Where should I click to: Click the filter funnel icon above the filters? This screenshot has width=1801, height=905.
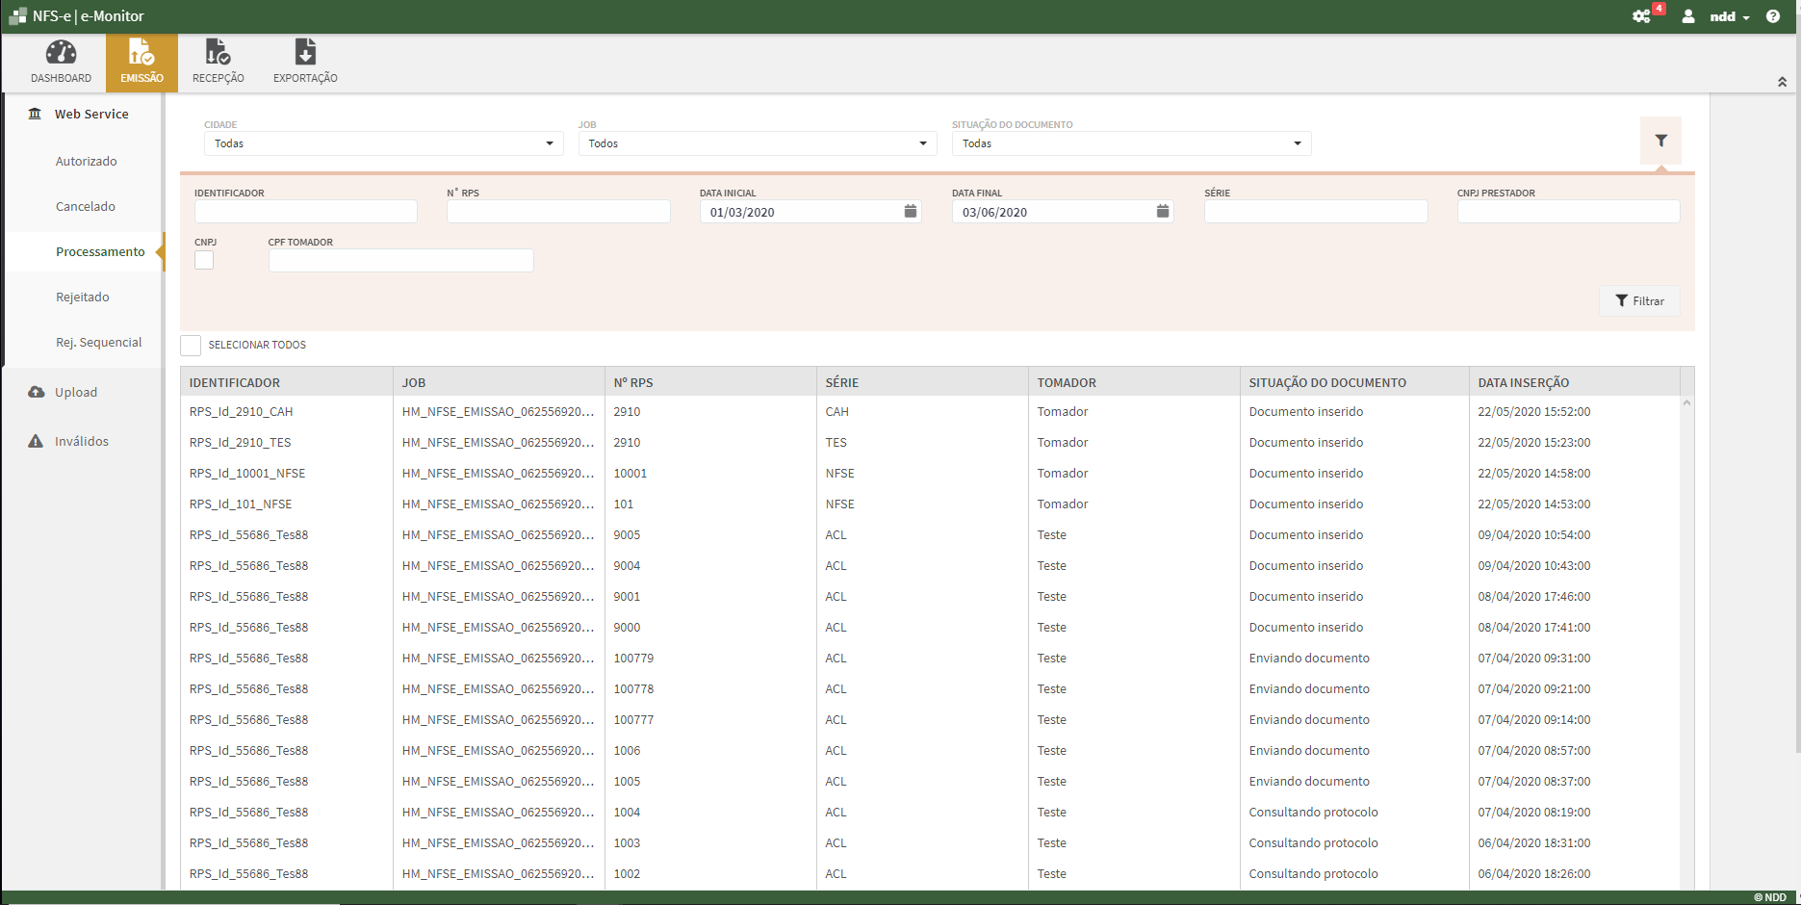click(x=1660, y=140)
